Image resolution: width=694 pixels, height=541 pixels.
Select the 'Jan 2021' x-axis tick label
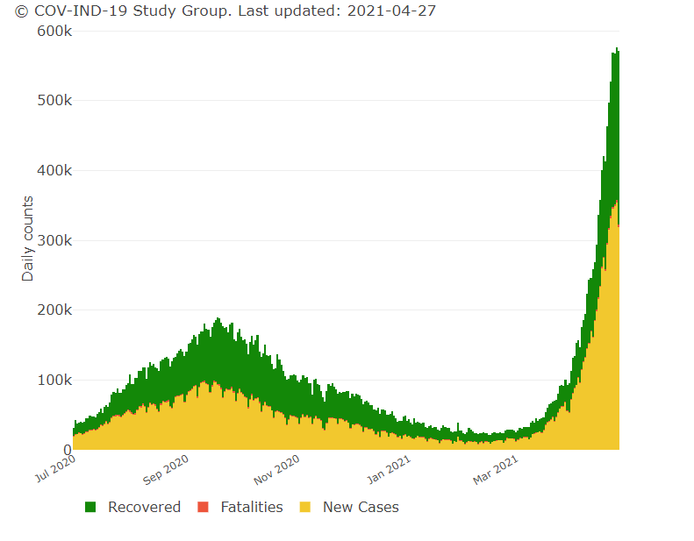387,469
